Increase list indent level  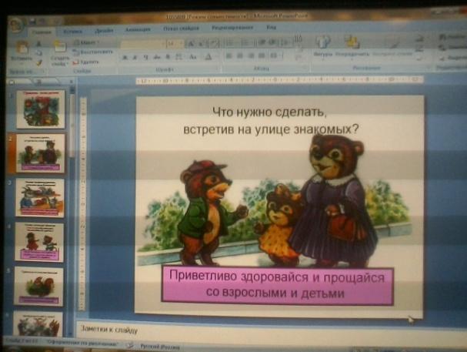click(272, 42)
